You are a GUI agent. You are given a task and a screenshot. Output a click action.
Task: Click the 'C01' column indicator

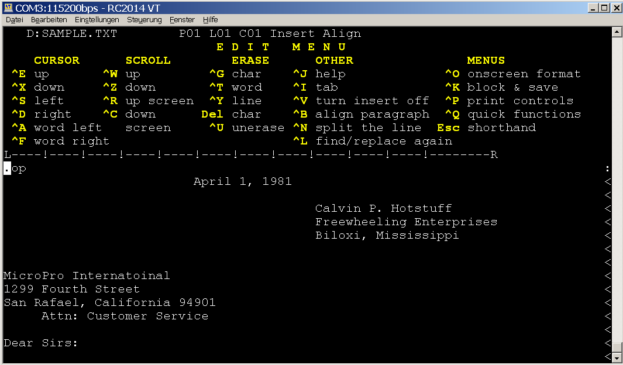tap(250, 33)
